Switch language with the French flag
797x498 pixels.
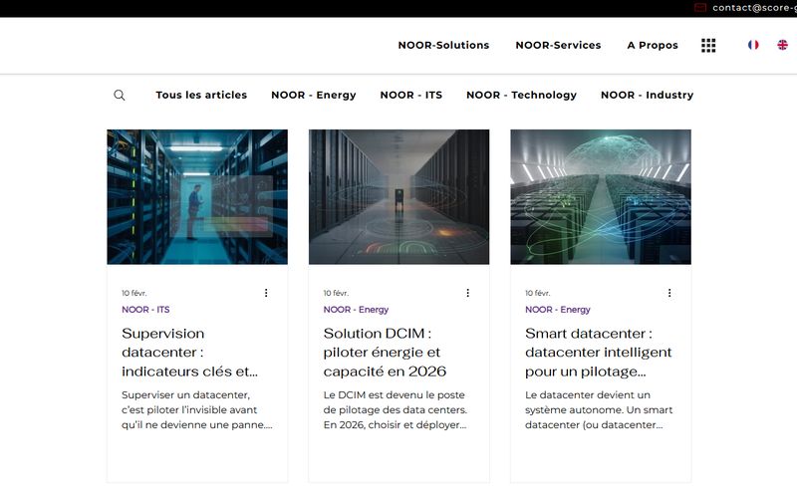(x=753, y=45)
